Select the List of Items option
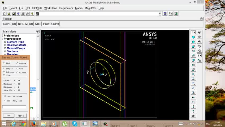Viewport: 225px width, 127px height. click(5, 96)
